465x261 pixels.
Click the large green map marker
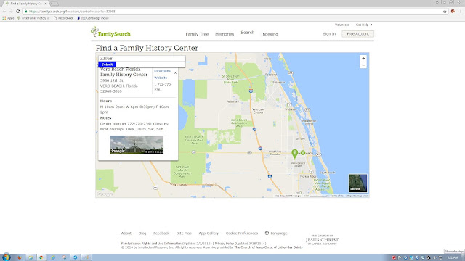(294, 154)
